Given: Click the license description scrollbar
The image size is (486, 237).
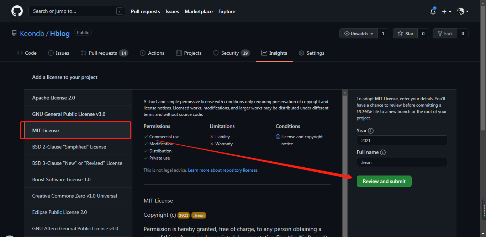Looking at the screenshot, I should coord(345,163).
